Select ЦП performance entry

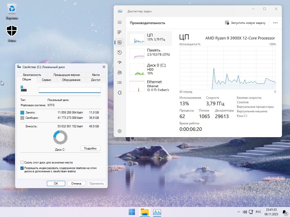pos(150,38)
